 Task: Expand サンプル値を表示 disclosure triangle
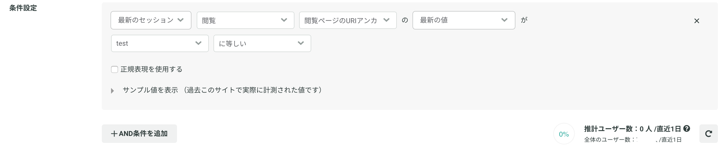113,91
